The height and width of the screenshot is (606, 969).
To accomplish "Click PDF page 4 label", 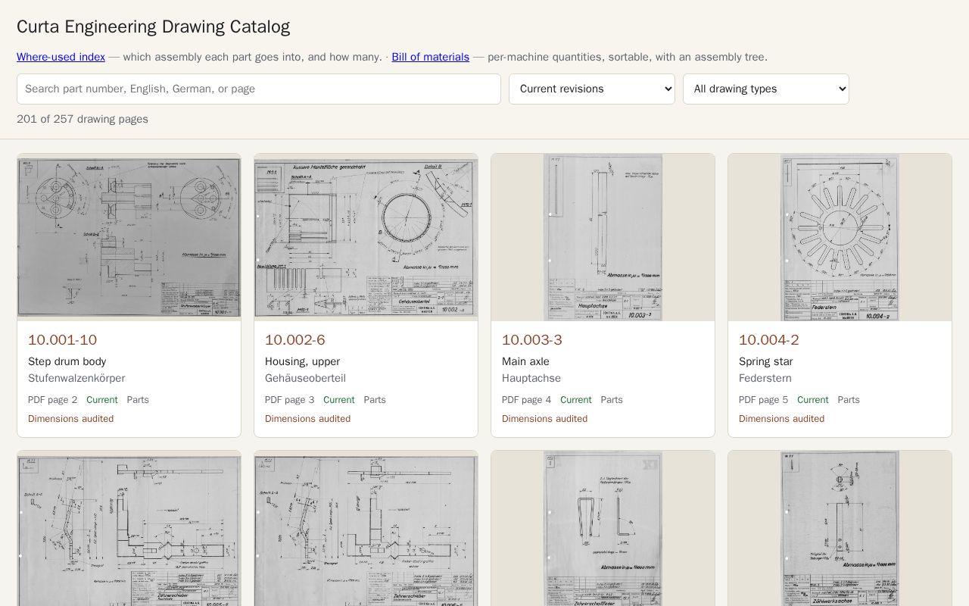I will click(526, 400).
